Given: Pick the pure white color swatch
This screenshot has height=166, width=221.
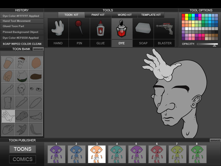Looking at the screenshot, I should (x=187, y=29).
